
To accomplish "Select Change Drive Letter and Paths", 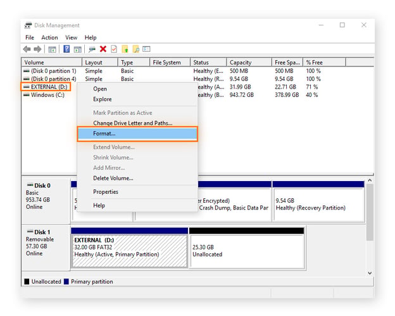I will [137, 123].
